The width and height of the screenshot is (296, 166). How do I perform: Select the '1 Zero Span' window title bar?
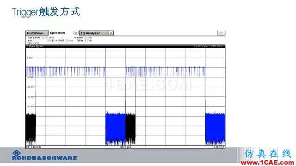pos(125,46)
